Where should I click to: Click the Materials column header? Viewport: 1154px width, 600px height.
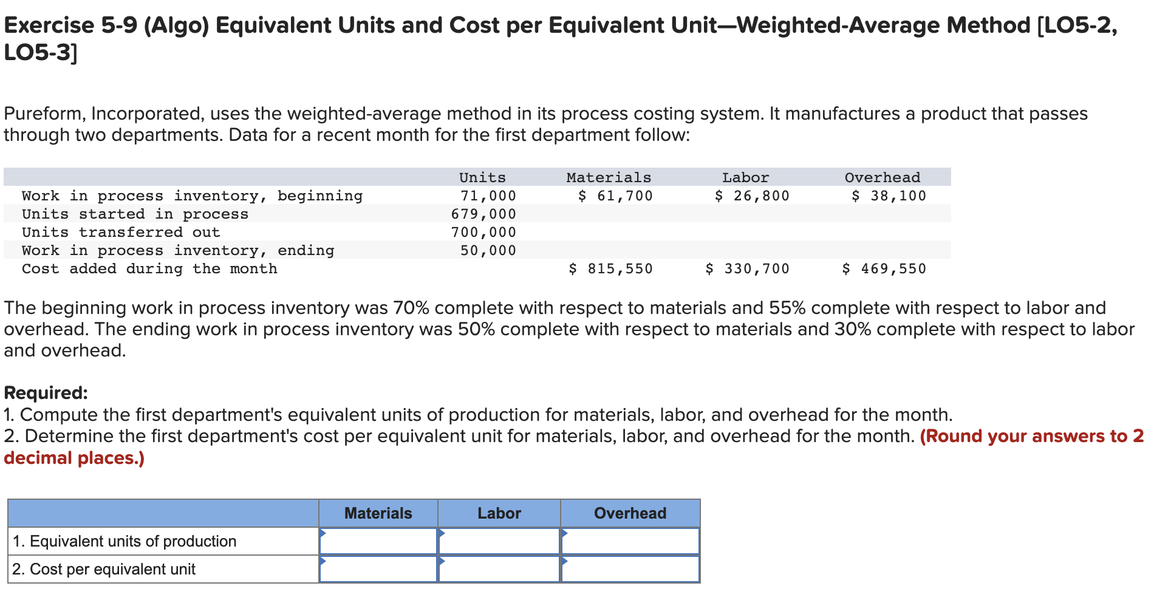378,513
